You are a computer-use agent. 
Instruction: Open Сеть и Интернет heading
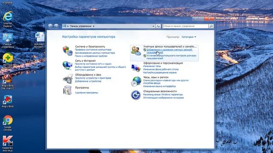(x=85, y=61)
